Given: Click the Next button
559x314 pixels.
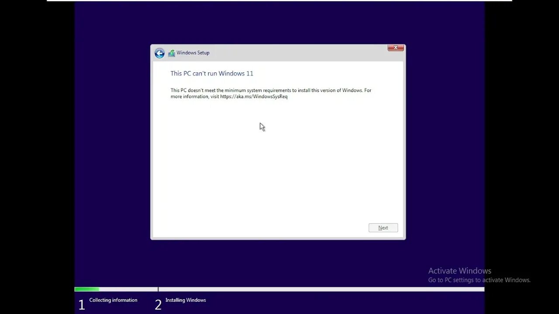Looking at the screenshot, I should [x=383, y=228].
